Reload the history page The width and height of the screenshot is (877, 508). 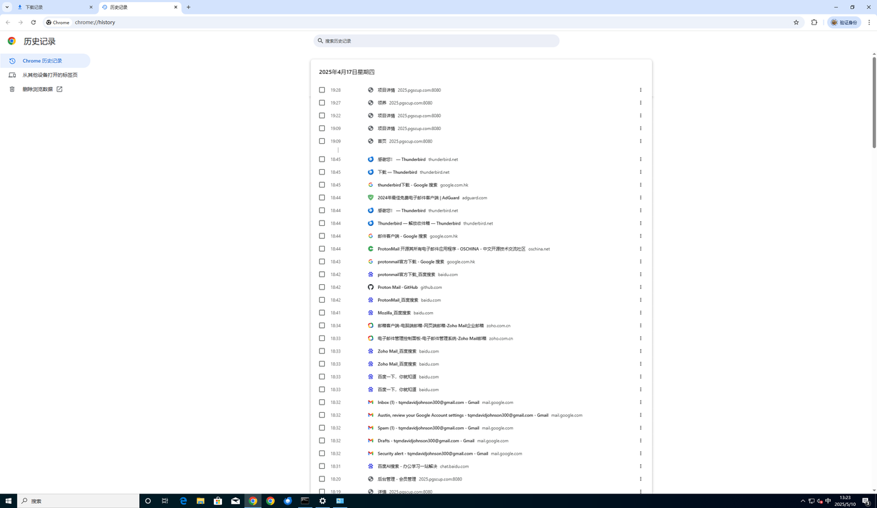[33, 22]
